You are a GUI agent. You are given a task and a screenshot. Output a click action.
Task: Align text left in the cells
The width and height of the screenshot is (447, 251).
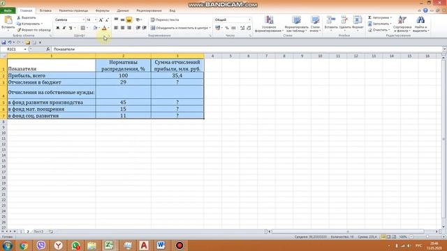tap(116, 28)
